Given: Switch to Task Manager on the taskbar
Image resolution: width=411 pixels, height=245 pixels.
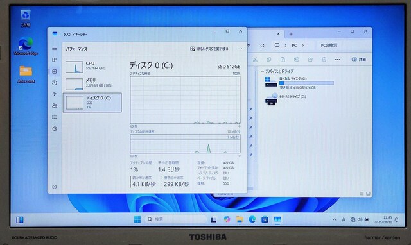Looking at the screenshot, I should click(x=277, y=219).
